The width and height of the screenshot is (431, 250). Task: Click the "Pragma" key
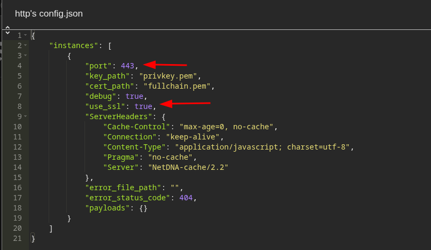pyautogui.click(x=121, y=158)
